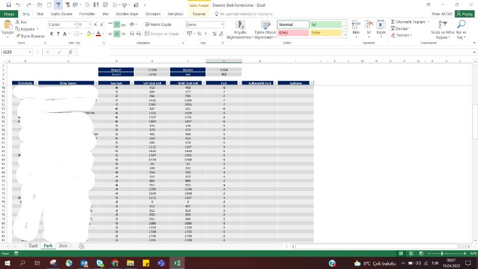Screen dimensions: 478x269
Task: Apply red font color A
Action: pos(98,34)
